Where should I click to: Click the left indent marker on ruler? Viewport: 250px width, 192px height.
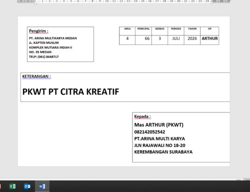point(35,3)
